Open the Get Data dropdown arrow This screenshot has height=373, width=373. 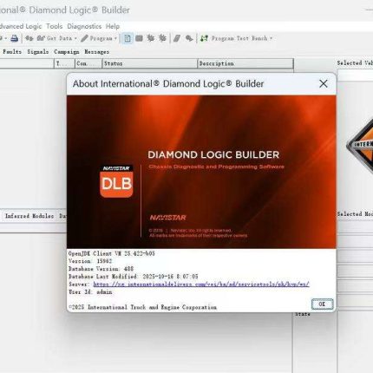point(75,38)
